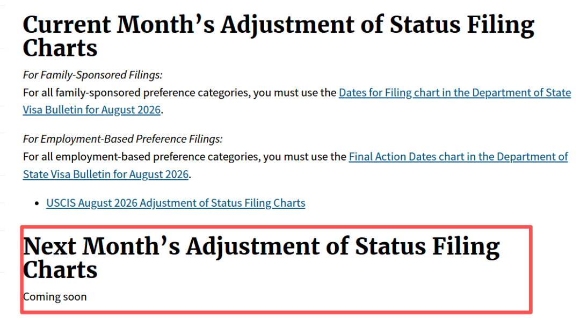This screenshot has height=328, width=580.
Task: Click 'For Employment-Based Preference Filings:' italic label
Action: pos(122,139)
